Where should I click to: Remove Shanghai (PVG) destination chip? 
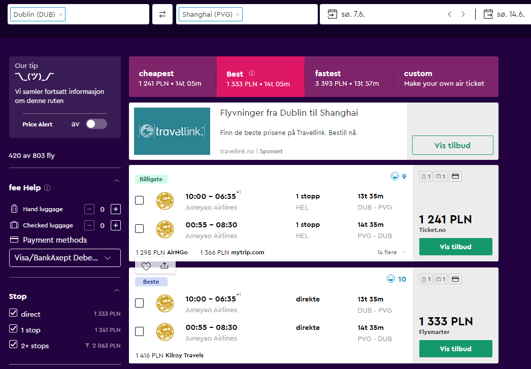[x=238, y=15]
